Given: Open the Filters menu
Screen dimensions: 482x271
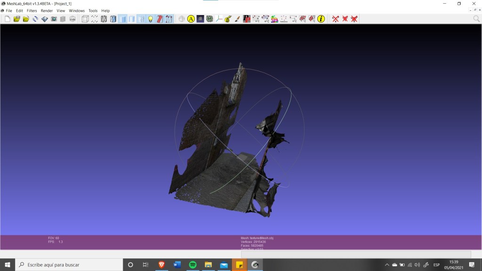Looking at the screenshot, I should [x=32, y=10].
